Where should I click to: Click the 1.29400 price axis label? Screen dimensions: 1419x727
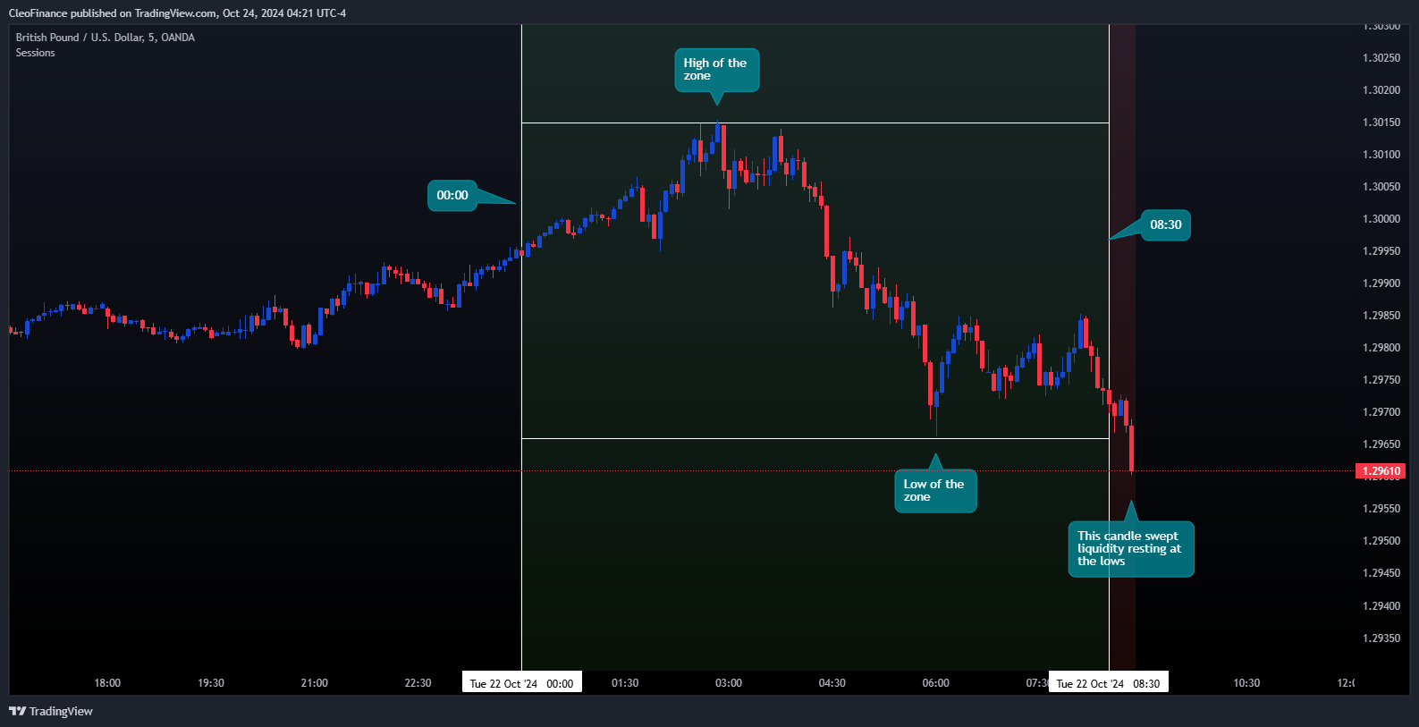click(x=1381, y=606)
